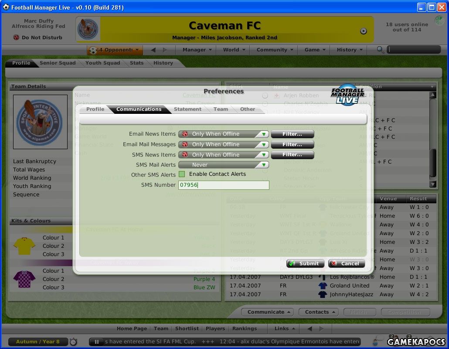The width and height of the screenshot is (449, 349).
Task: Click Filter button for Email News Items
Action: tap(292, 134)
